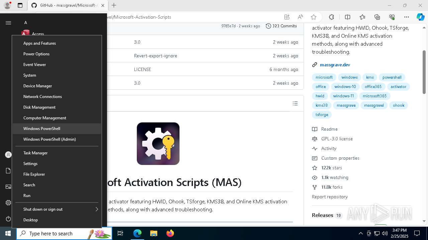Screen dimensions: 428x240
Task: Open Event Viewer
Action: [x=57, y=65]
